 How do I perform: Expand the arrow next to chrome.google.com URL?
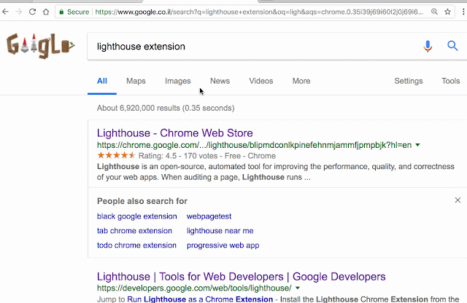click(417, 145)
